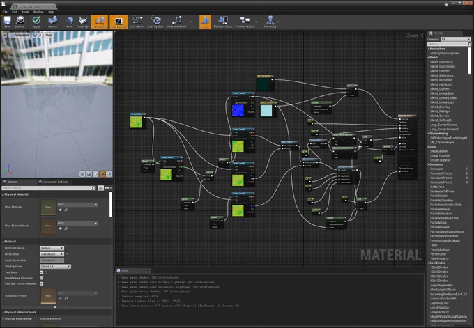This screenshot has height=328, width=474.
Task: Click the Show button in the viewport
Action: (49, 35)
